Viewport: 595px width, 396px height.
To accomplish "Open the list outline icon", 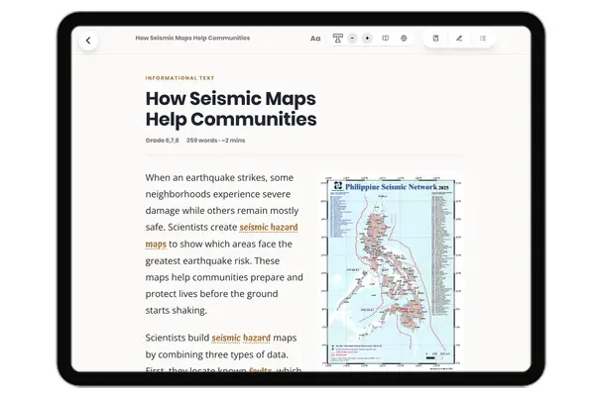I will click(483, 39).
